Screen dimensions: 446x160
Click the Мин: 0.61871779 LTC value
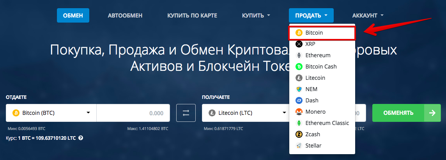click(223, 129)
